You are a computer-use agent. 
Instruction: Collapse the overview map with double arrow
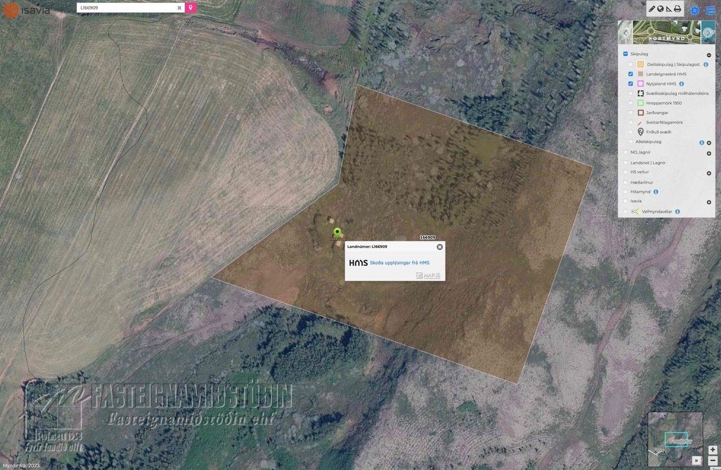pyautogui.click(x=697, y=460)
